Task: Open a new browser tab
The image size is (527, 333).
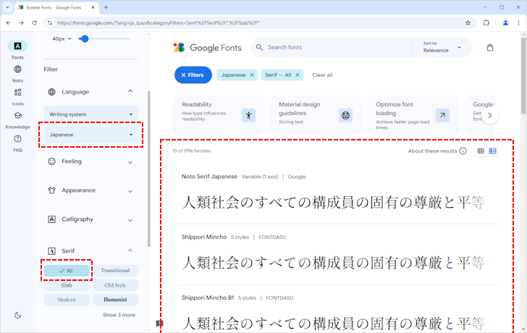Action: [x=106, y=7]
